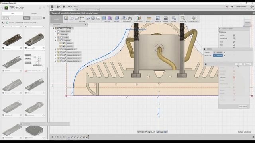This screenshot has height=143, width=255.
Task: Select the Rectangle sketch tool icon
Action: click(77, 18)
